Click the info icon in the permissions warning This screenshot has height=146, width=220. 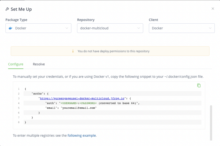tap(73, 51)
